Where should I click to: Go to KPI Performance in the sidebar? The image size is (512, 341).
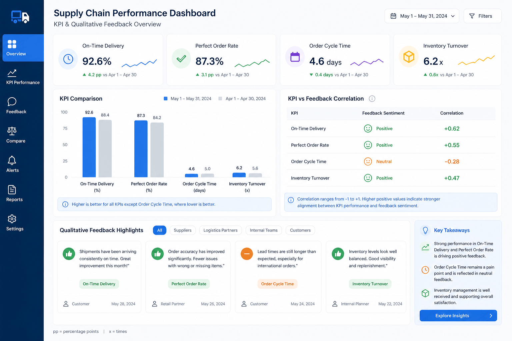coord(23,77)
